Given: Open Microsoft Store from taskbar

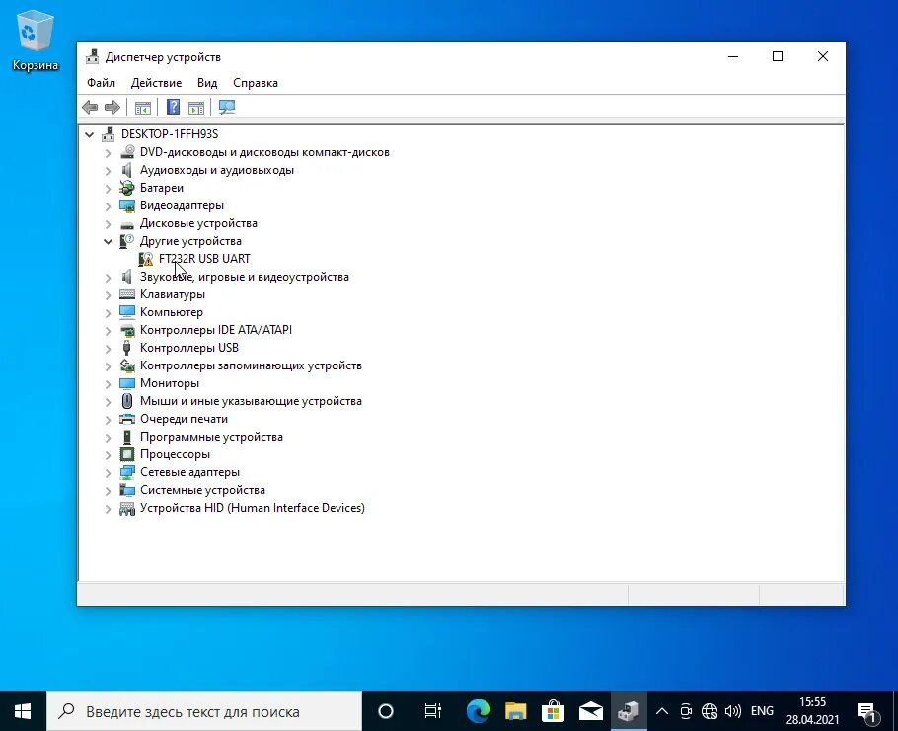Looking at the screenshot, I should 554,711.
